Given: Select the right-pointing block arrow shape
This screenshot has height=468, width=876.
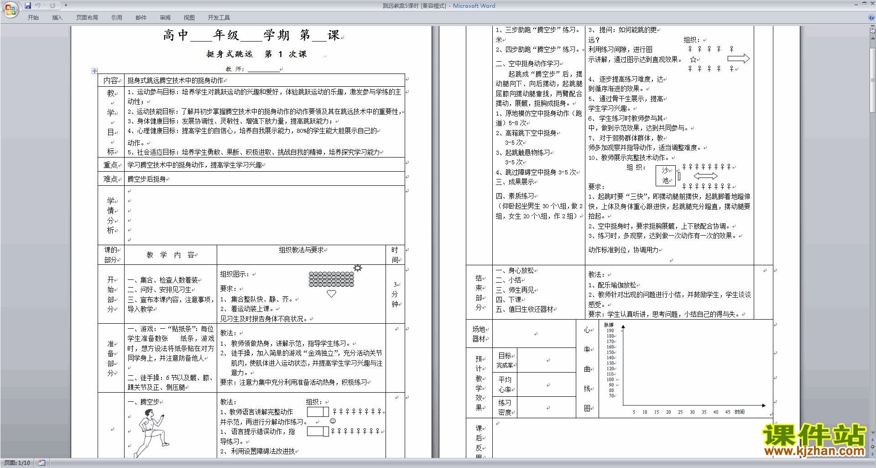Looking at the screenshot, I should [x=738, y=58].
